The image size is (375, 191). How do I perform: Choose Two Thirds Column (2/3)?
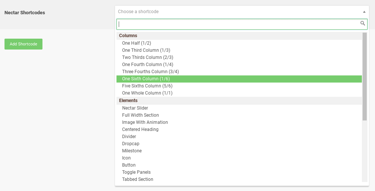tap(239, 57)
